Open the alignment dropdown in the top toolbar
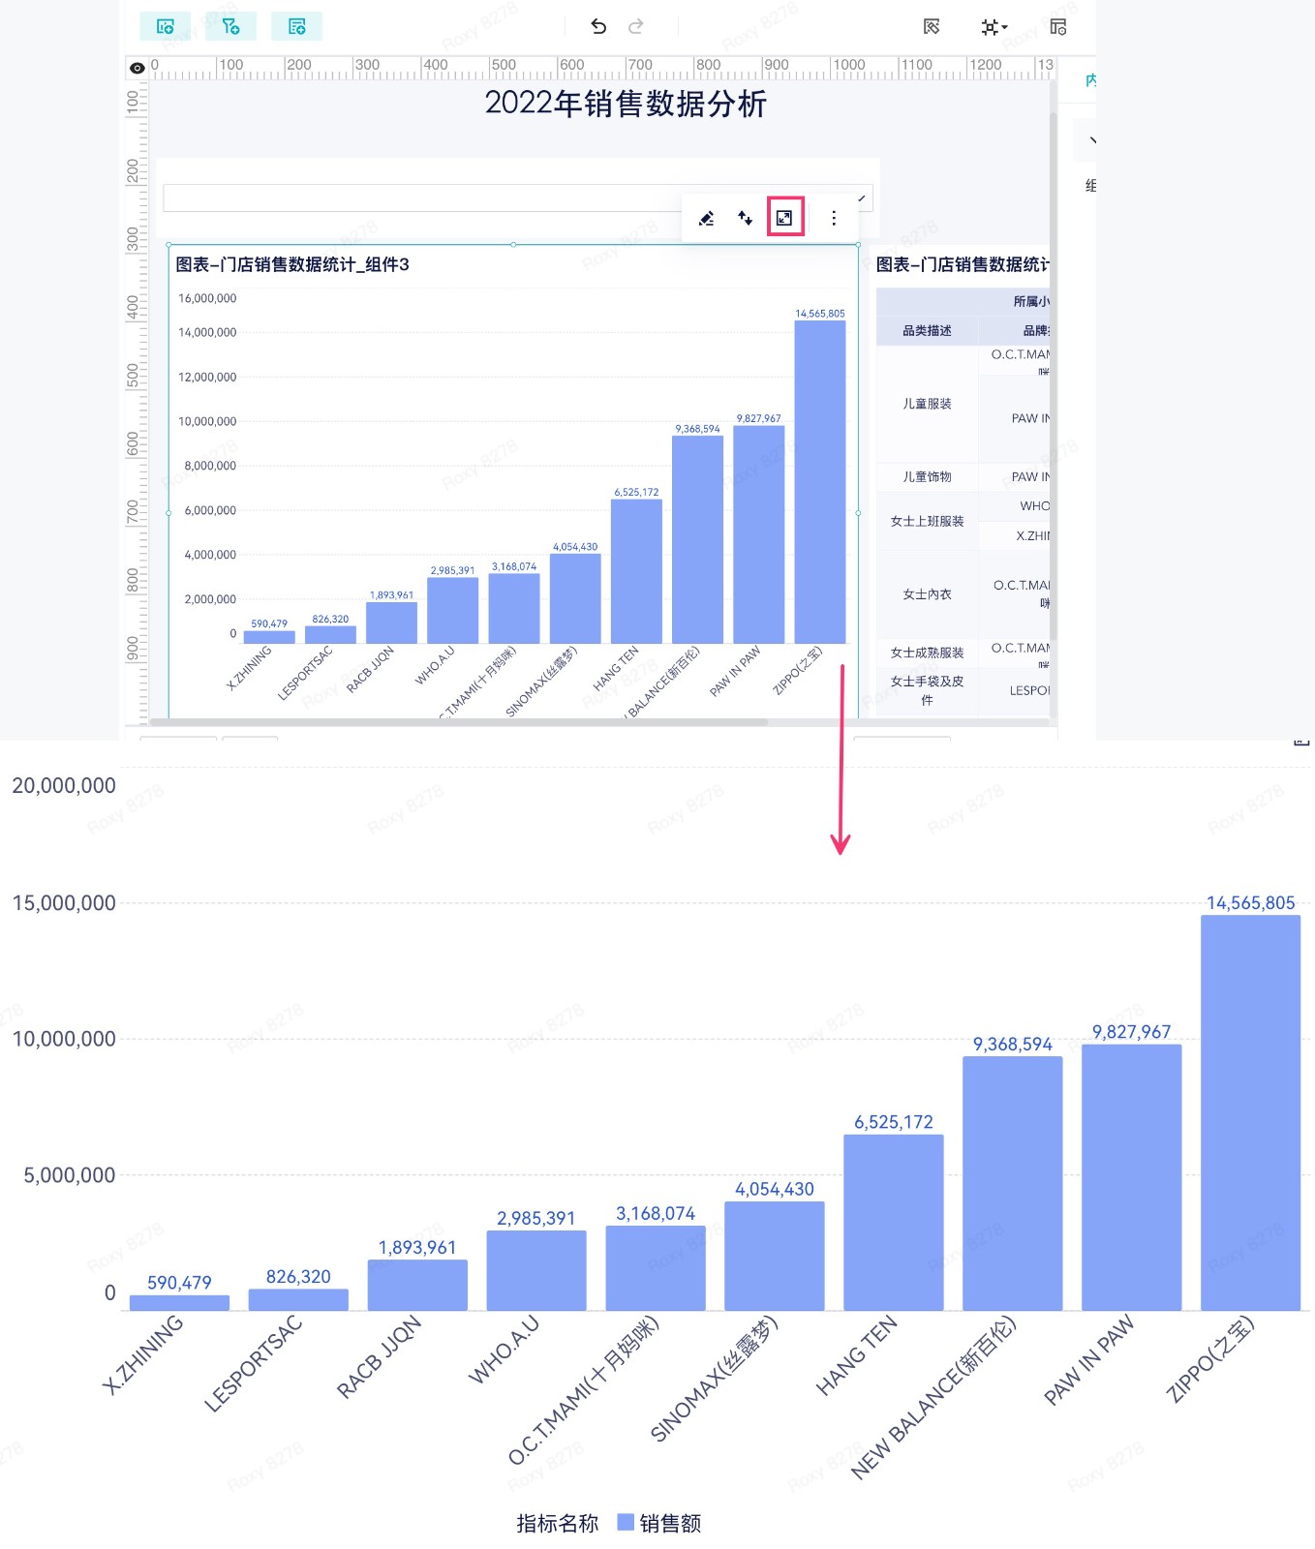 pyautogui.click(x=994, y=27)
